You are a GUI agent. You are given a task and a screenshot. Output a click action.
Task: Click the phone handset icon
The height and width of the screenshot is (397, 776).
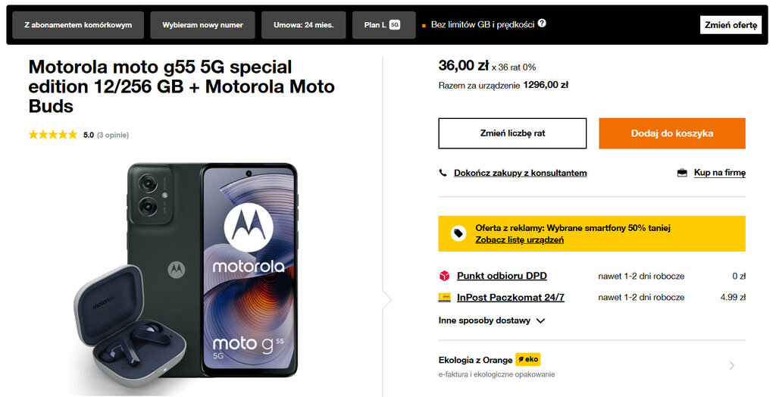(x=443, y=173)
